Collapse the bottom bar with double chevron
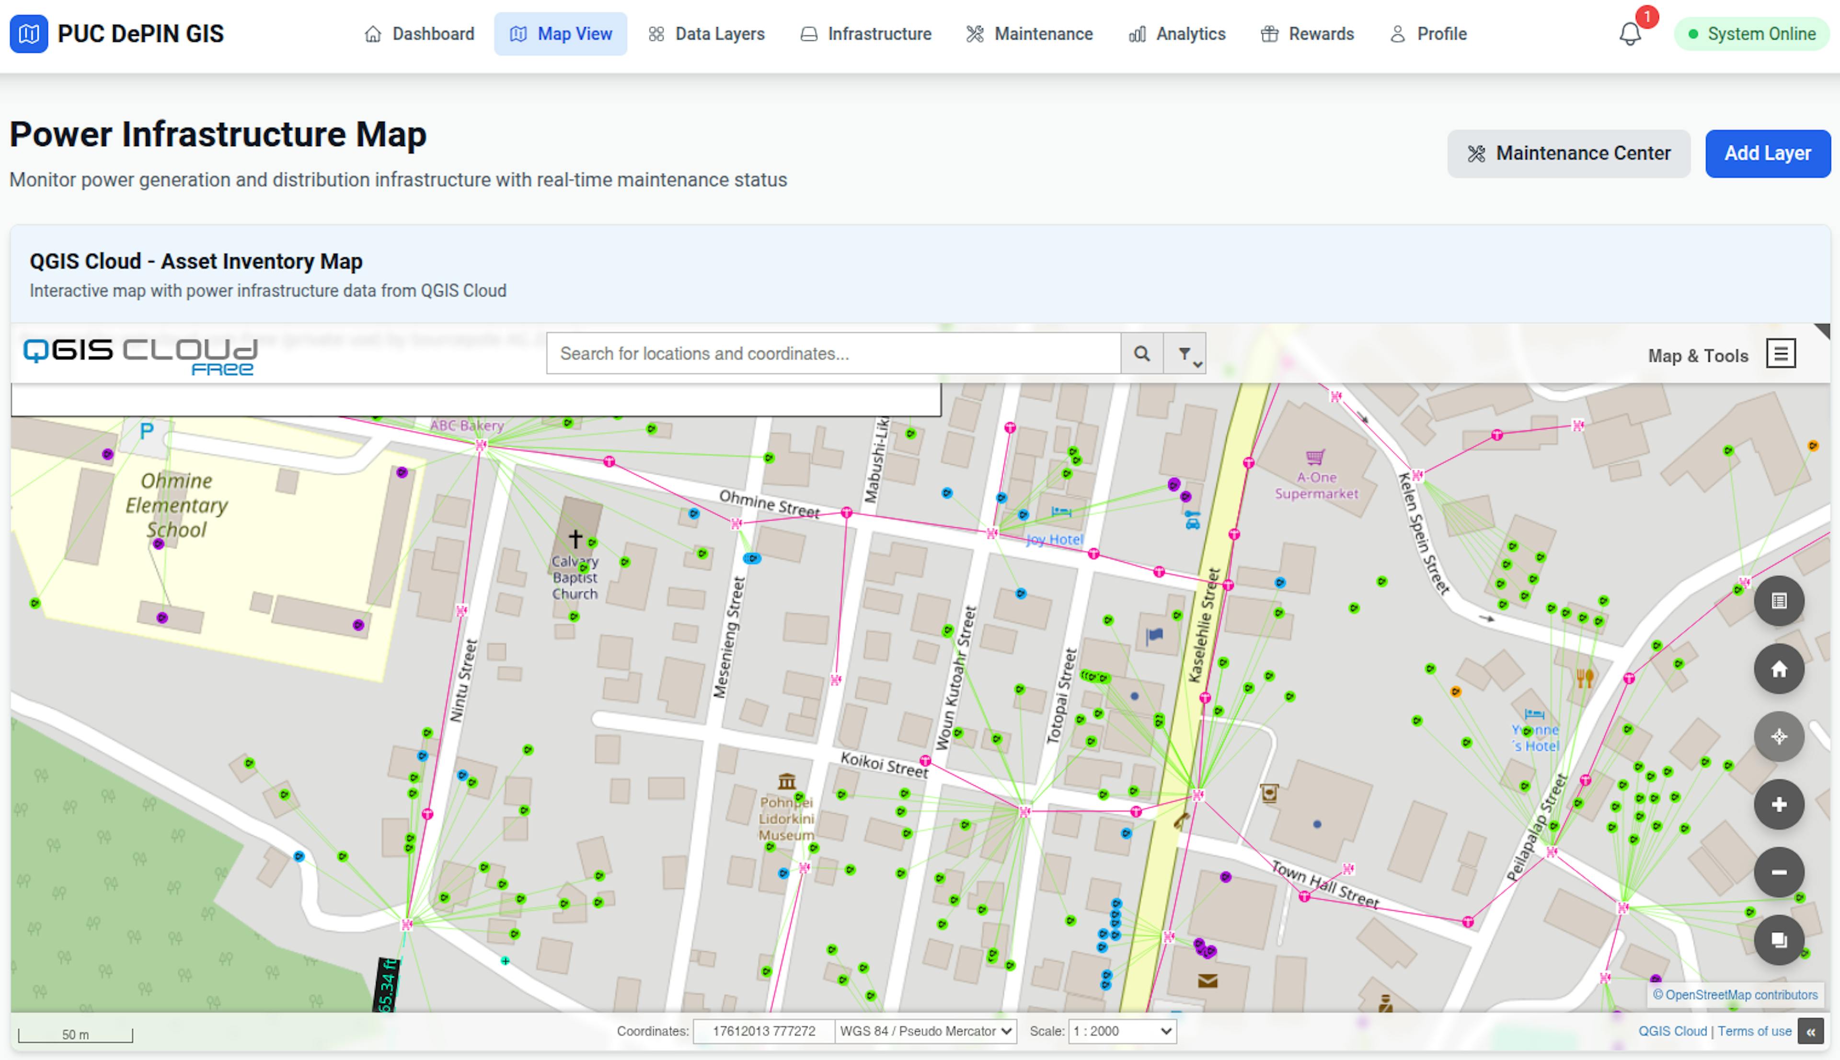 pyautogui.click(x=1810, y=1031)
